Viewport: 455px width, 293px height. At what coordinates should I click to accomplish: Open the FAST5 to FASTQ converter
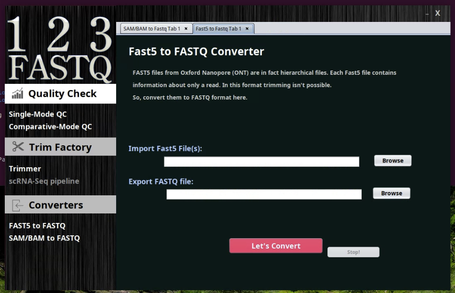click(x=36, y=226)
